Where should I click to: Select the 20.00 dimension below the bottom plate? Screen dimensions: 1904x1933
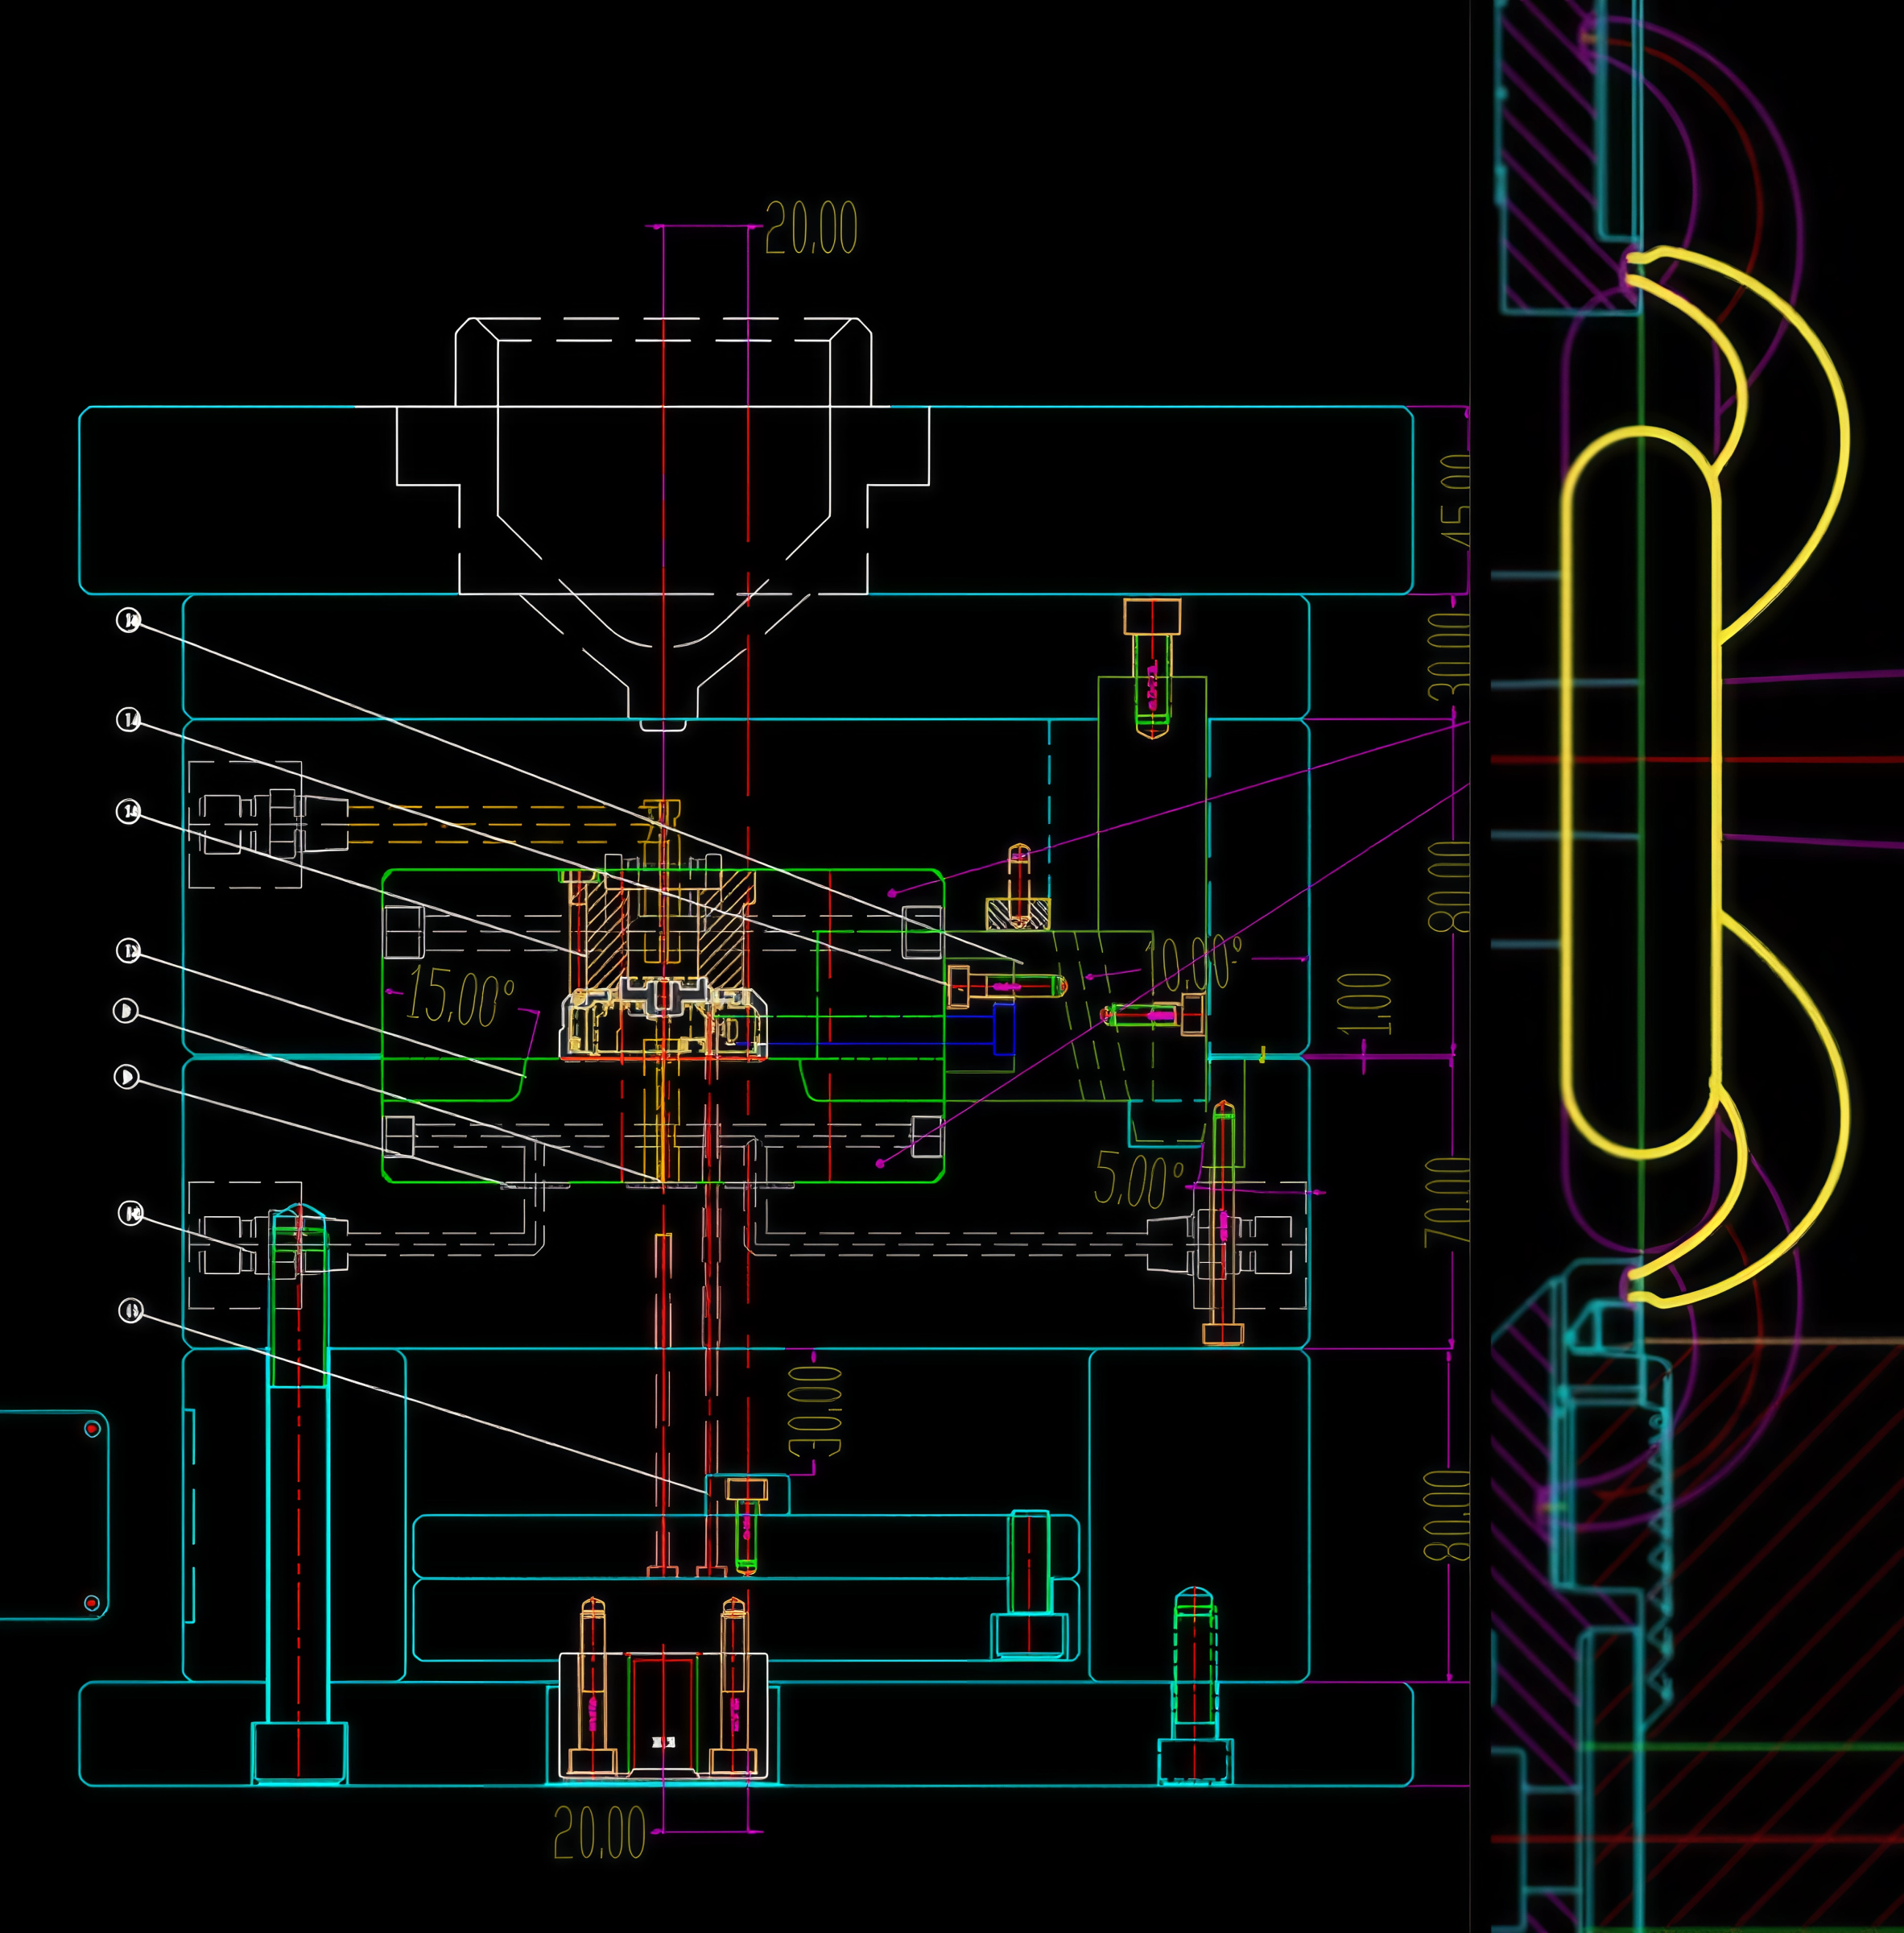600,1833
